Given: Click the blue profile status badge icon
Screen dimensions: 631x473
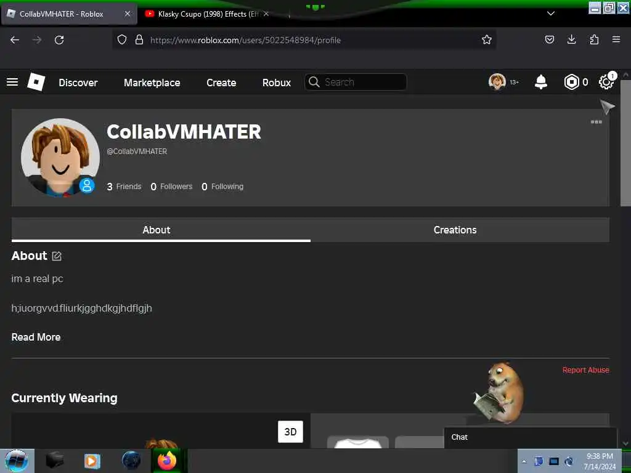Looking at the screenshot, I should [x=86, y=185].
